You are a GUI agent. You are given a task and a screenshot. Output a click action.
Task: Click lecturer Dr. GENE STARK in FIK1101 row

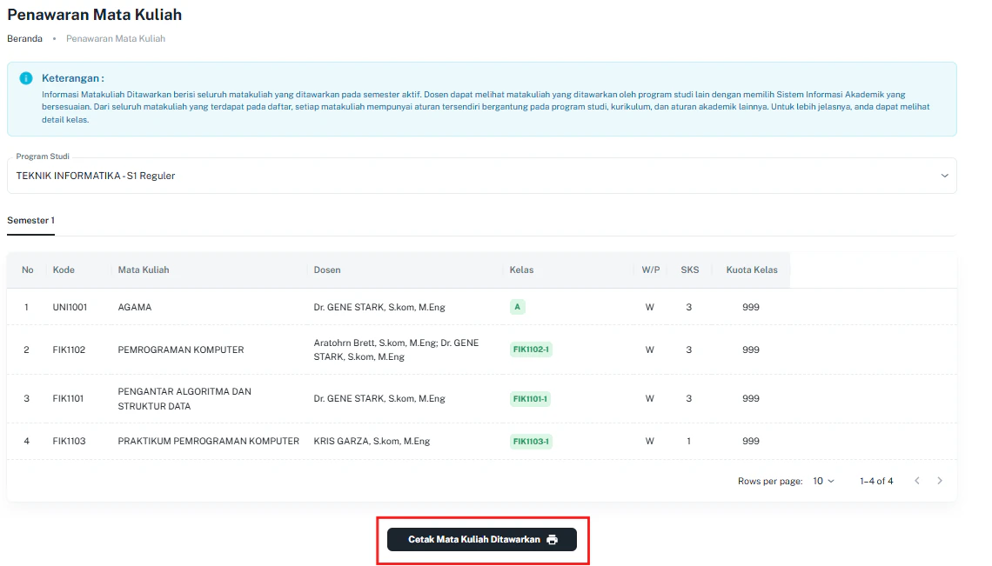[x=379, y=399]
